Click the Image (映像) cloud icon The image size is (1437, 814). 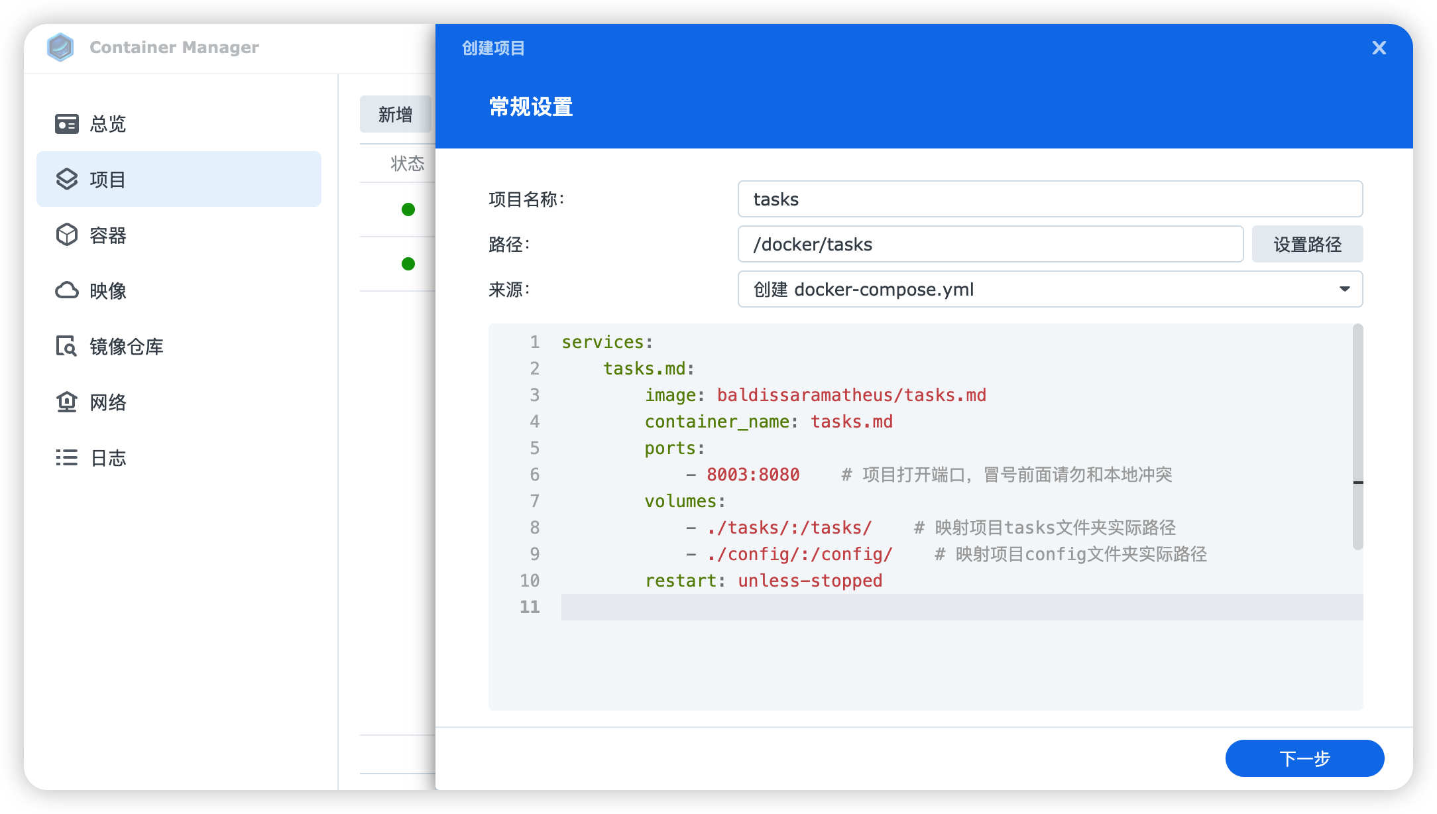[66, 290]
